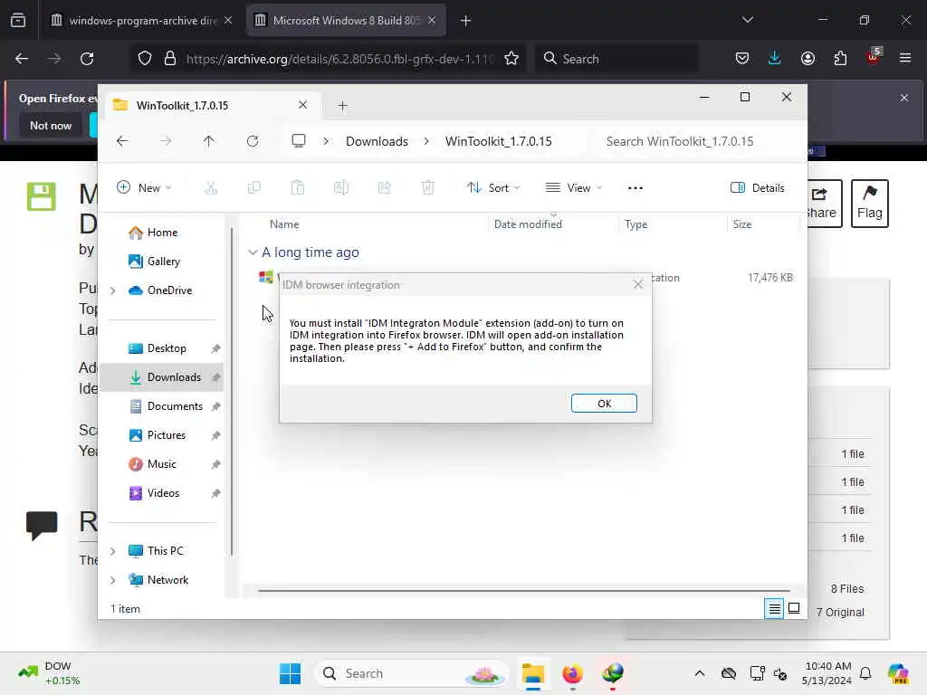Open a new Firefox tab
Screen dimensions: 927x695
[466, 21]
